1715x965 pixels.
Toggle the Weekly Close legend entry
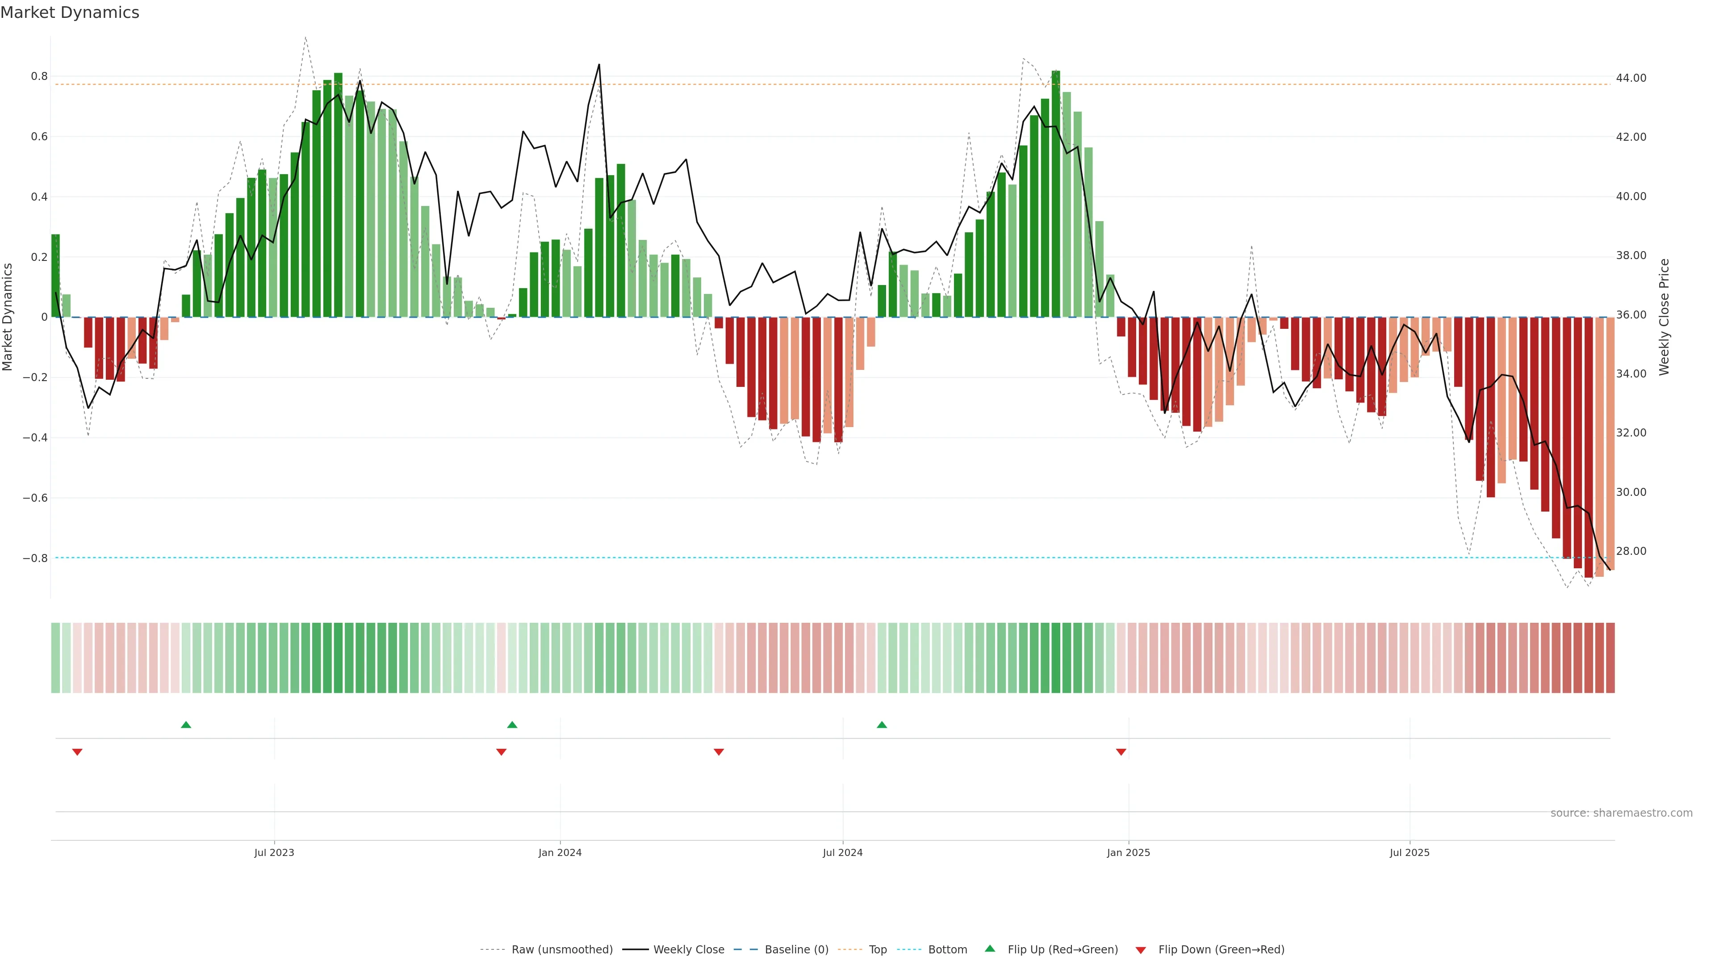(688, 950)
